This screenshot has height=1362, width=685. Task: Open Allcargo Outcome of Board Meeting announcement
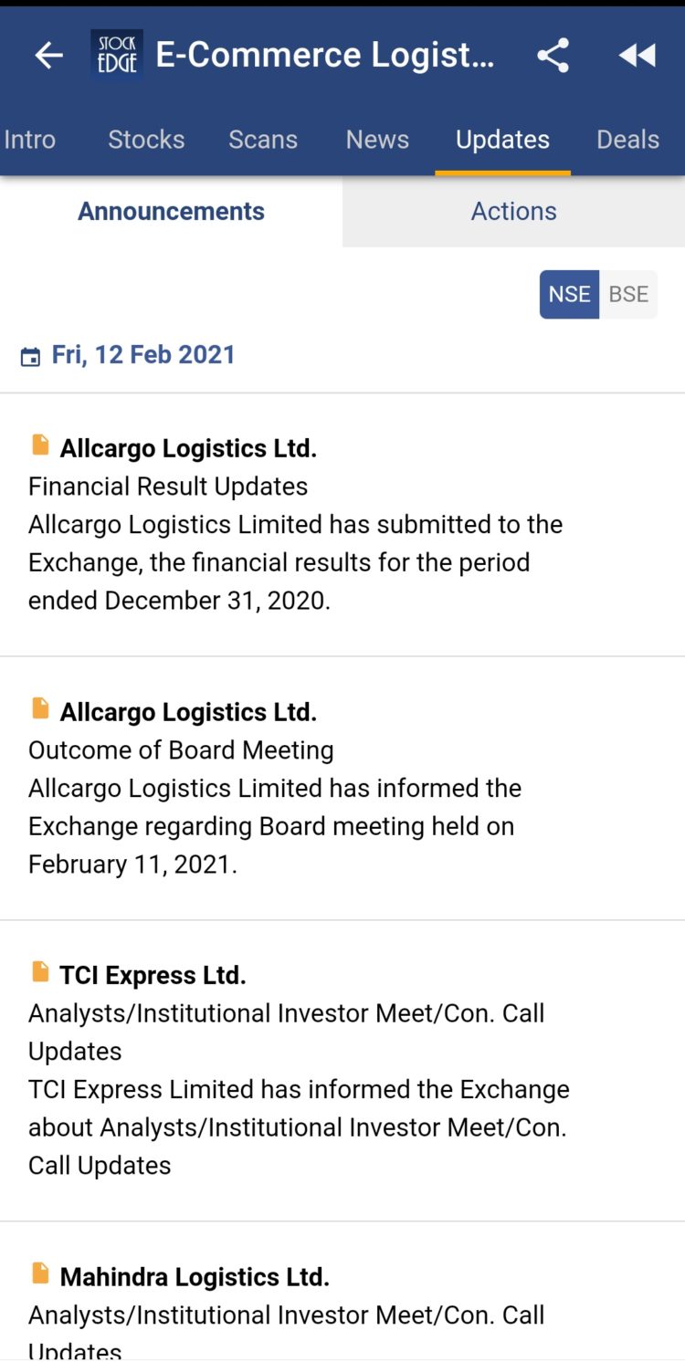pyautogui.click(x=274, y=788)
